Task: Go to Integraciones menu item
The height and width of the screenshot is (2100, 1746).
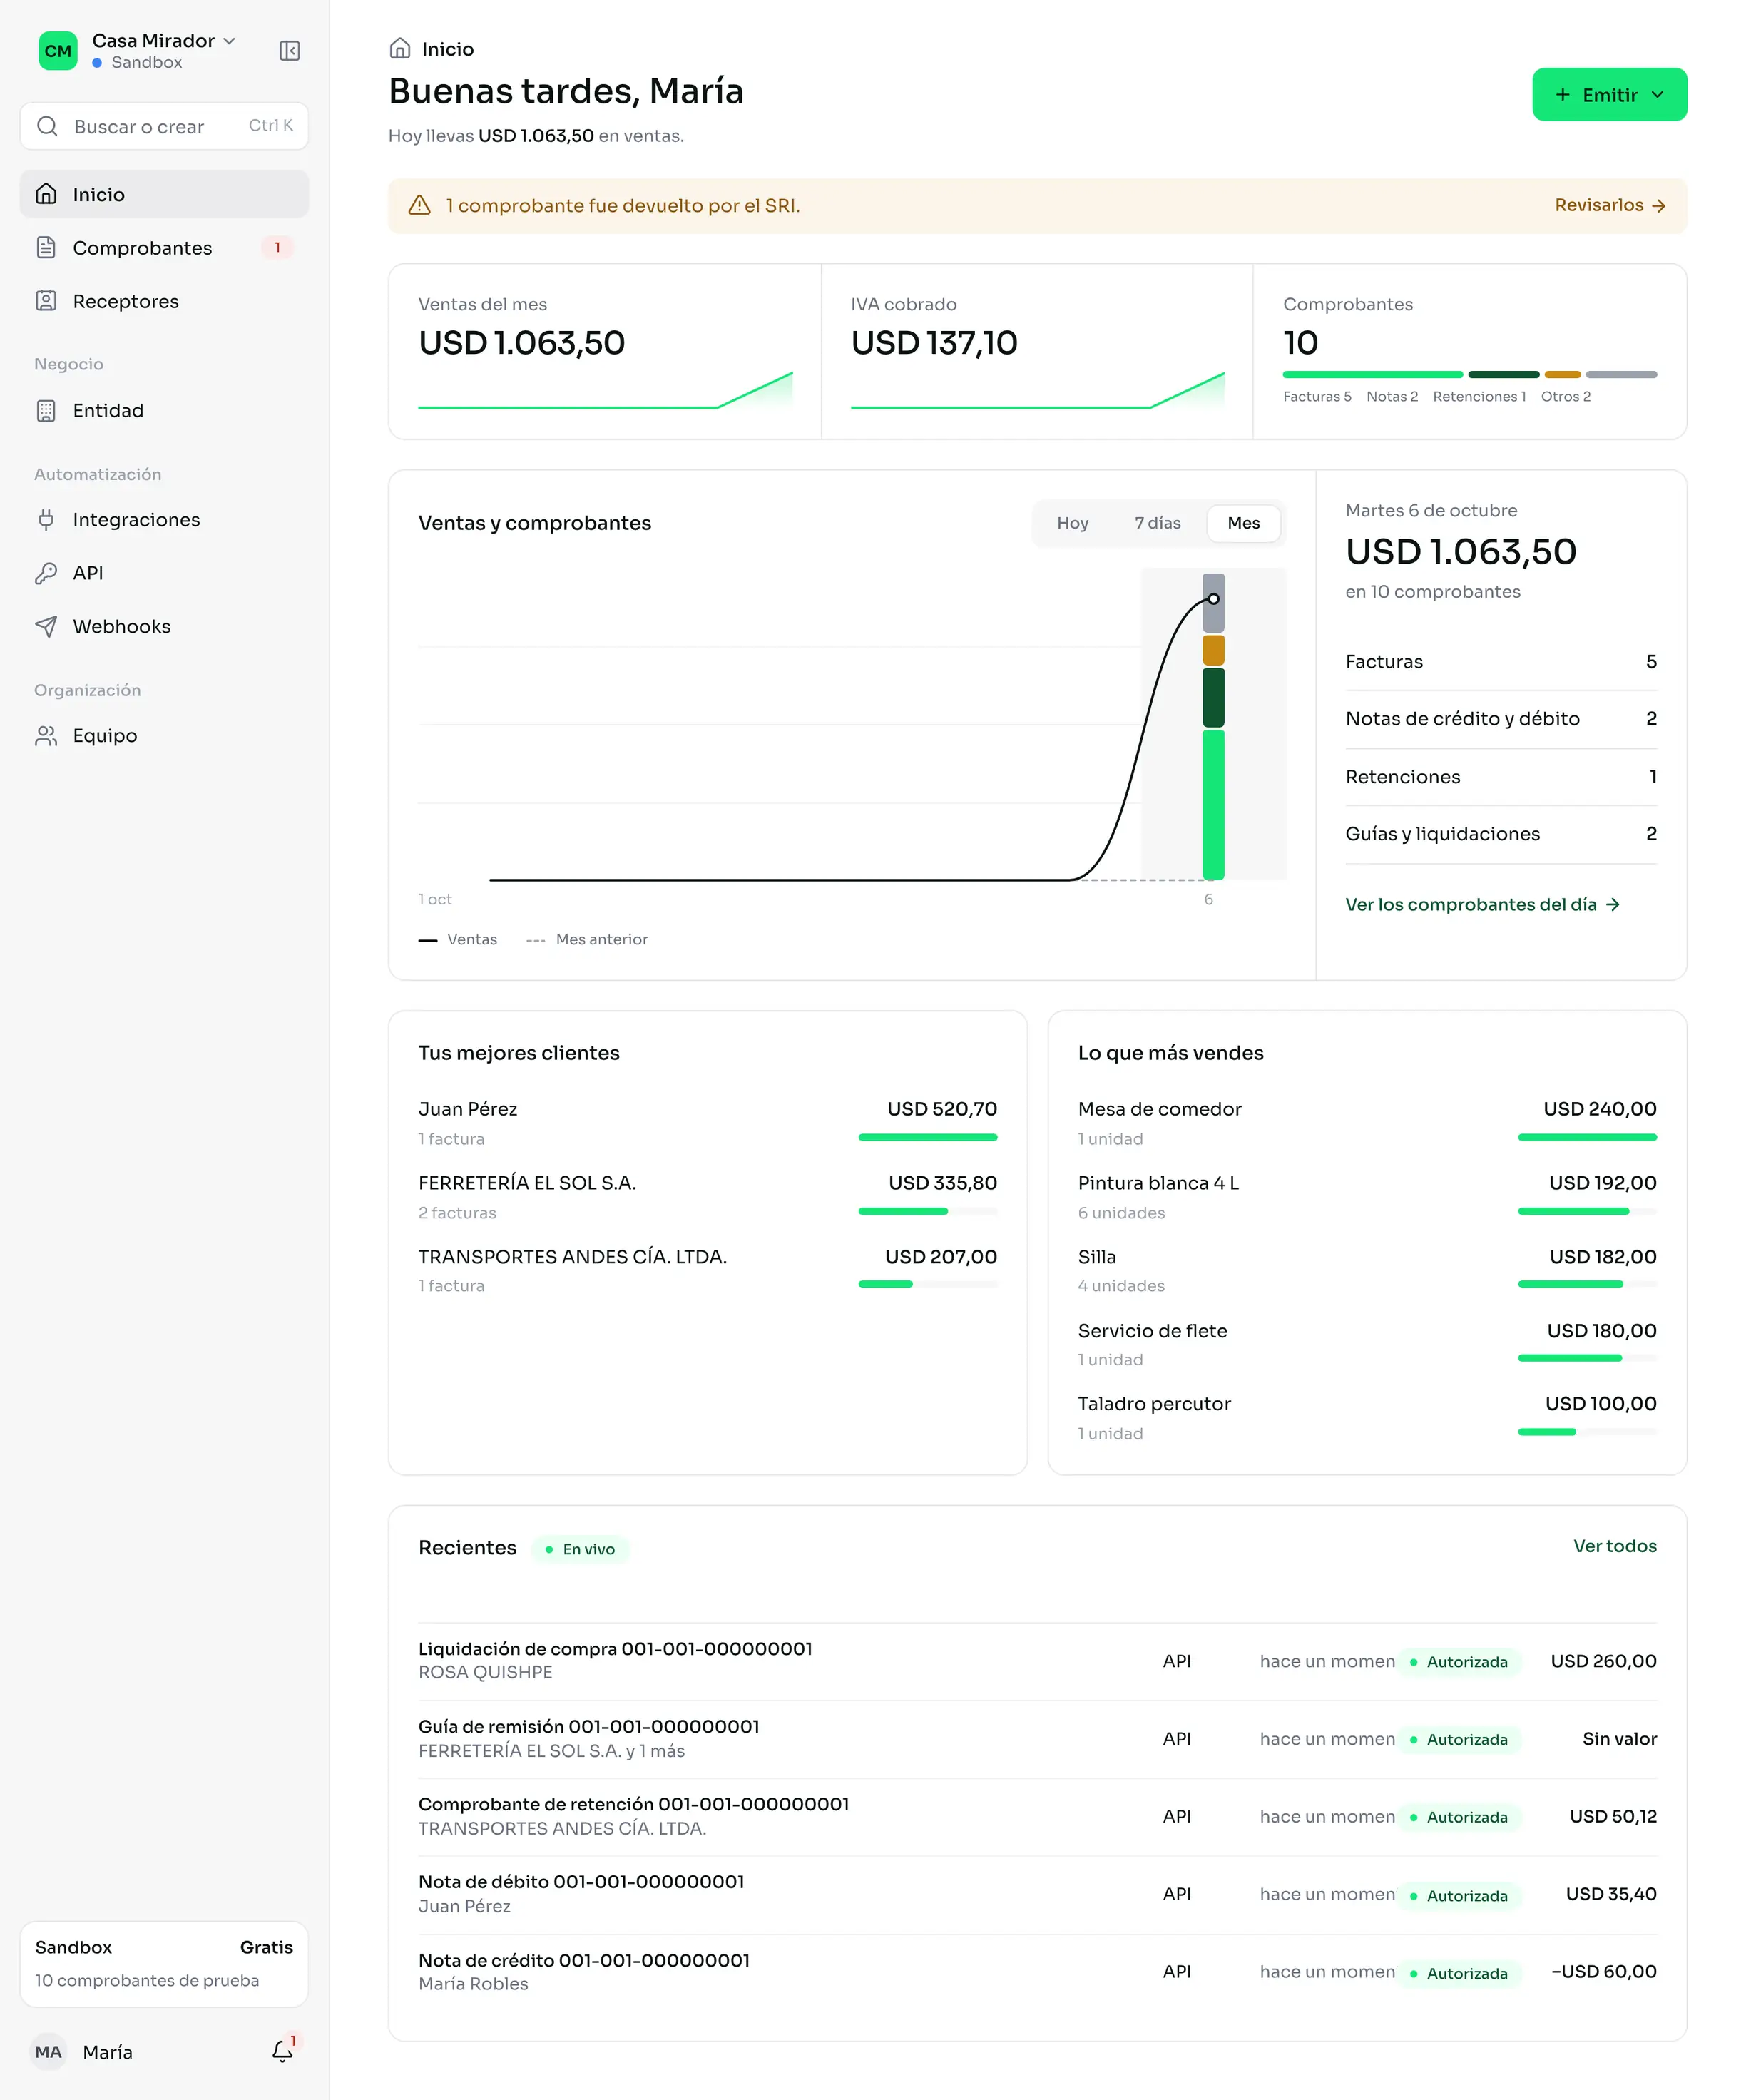Action: [164, 519]
